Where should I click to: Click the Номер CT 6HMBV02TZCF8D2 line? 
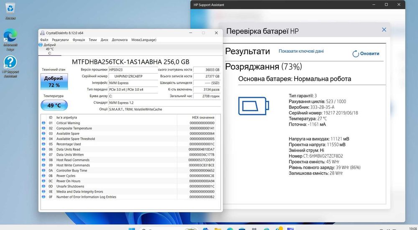coord(316,156)
